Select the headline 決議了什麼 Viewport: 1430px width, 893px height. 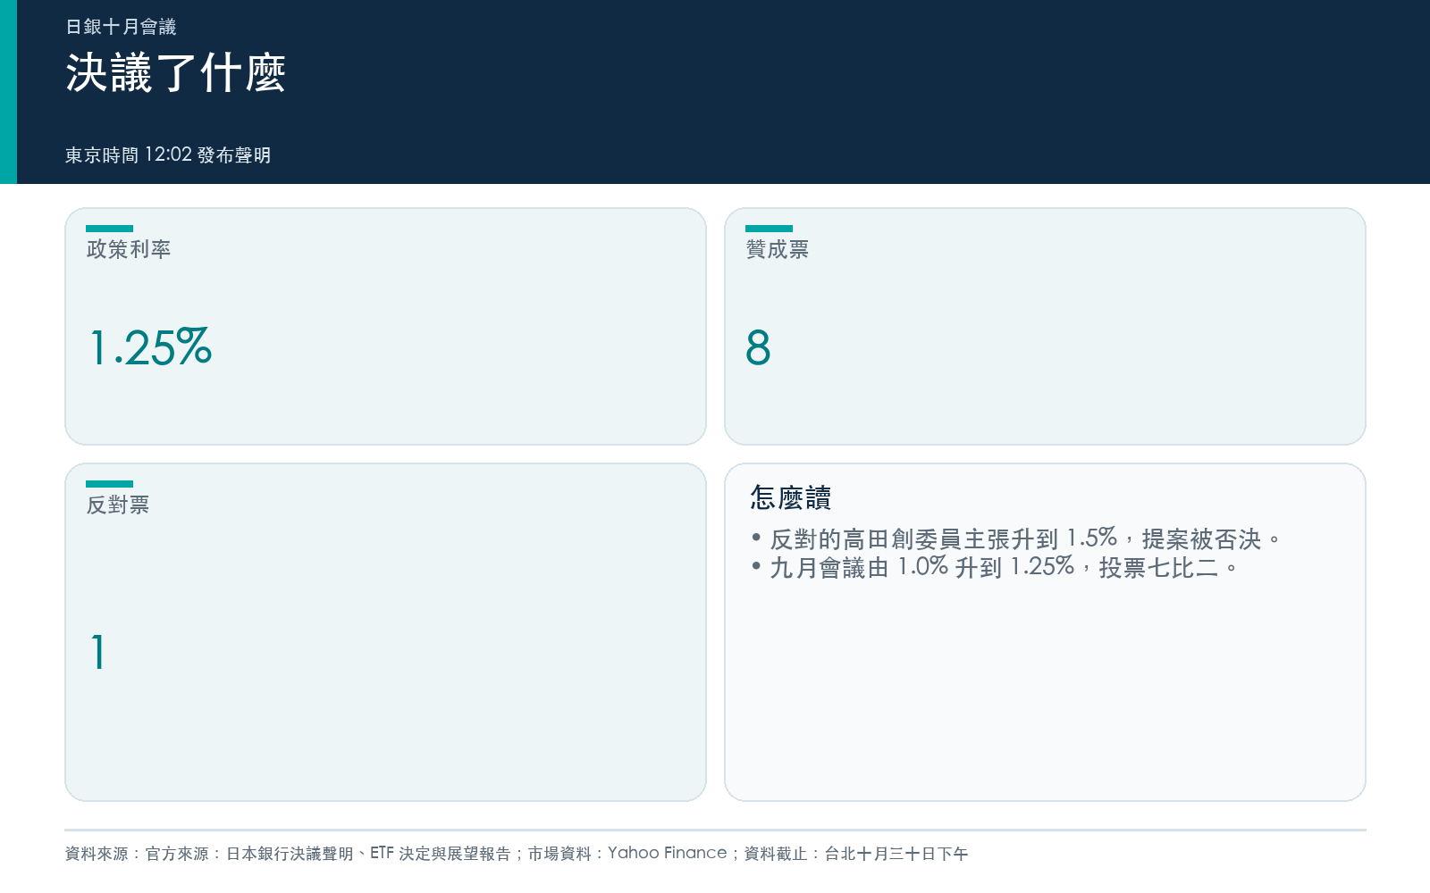pos(175,72)
